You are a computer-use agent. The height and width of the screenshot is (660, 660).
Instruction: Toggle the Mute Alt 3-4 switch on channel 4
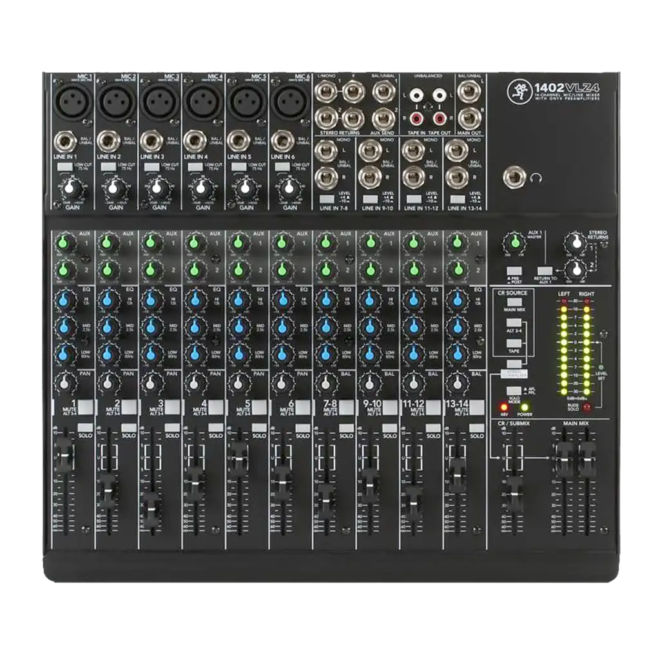pyautogui.click(x=215, y=407)
